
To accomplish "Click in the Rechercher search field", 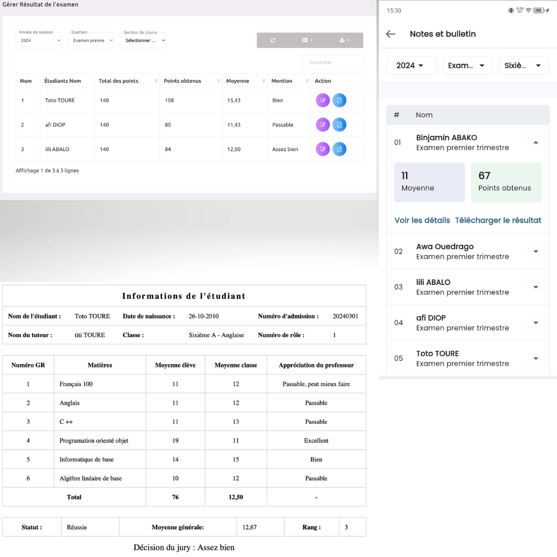I will (x=332, y=62).
